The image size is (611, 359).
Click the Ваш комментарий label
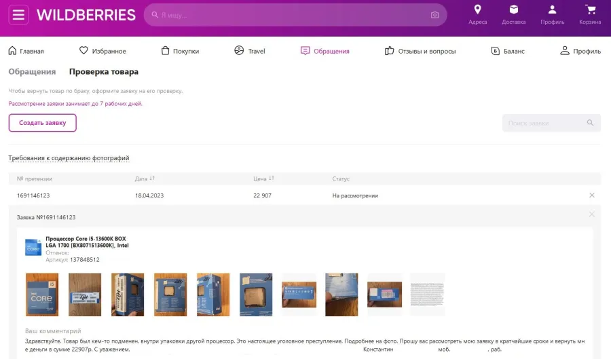(53, 331)
